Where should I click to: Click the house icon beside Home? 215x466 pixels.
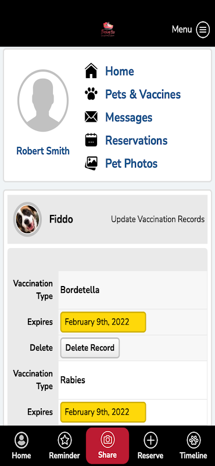click(91, 70)
